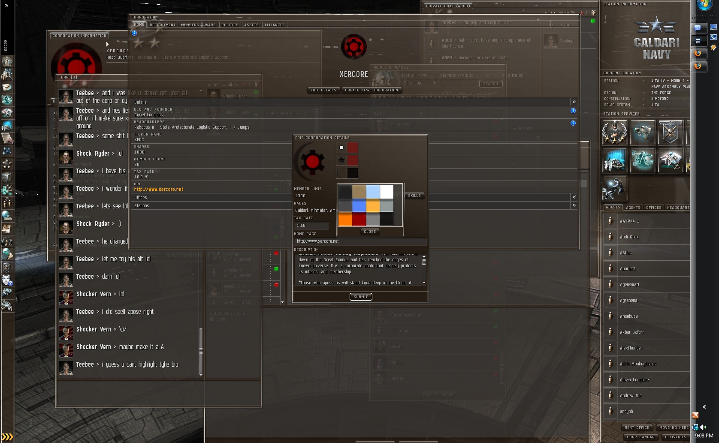The image size is (719, 443).
Task: Click the info icon on Headquarters row
Action: click(x=573, y=123)
